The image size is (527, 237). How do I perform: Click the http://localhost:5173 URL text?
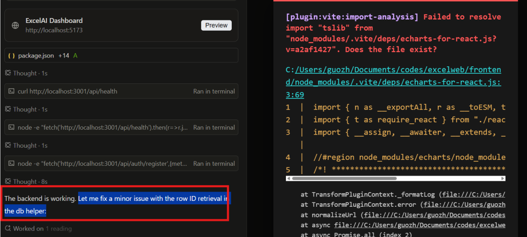pyautogui.click(x=54, y=30)
